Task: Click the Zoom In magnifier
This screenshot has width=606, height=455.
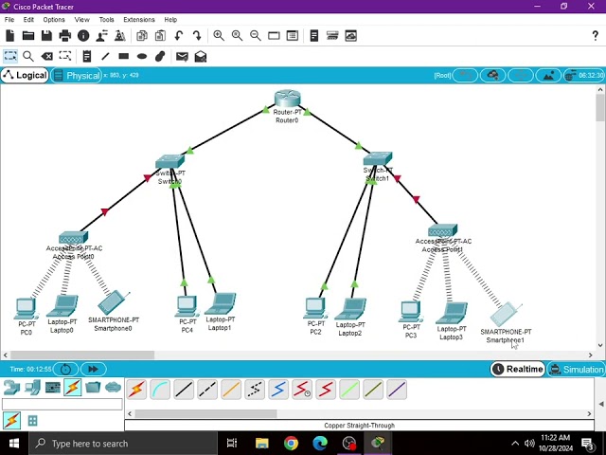Action: 219,36
